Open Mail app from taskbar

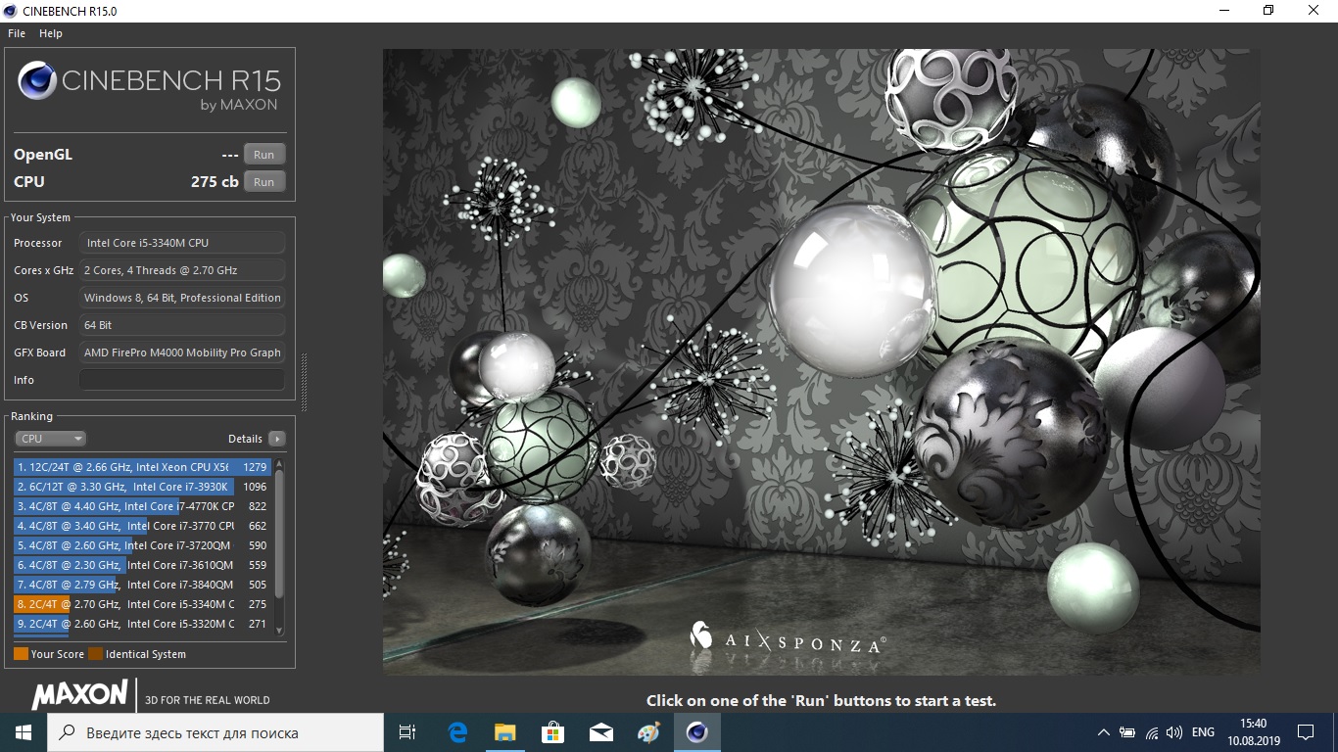click(600, 732)
